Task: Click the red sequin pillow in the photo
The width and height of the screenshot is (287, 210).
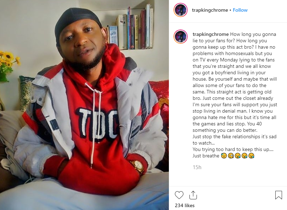Action: pos(160,95)
